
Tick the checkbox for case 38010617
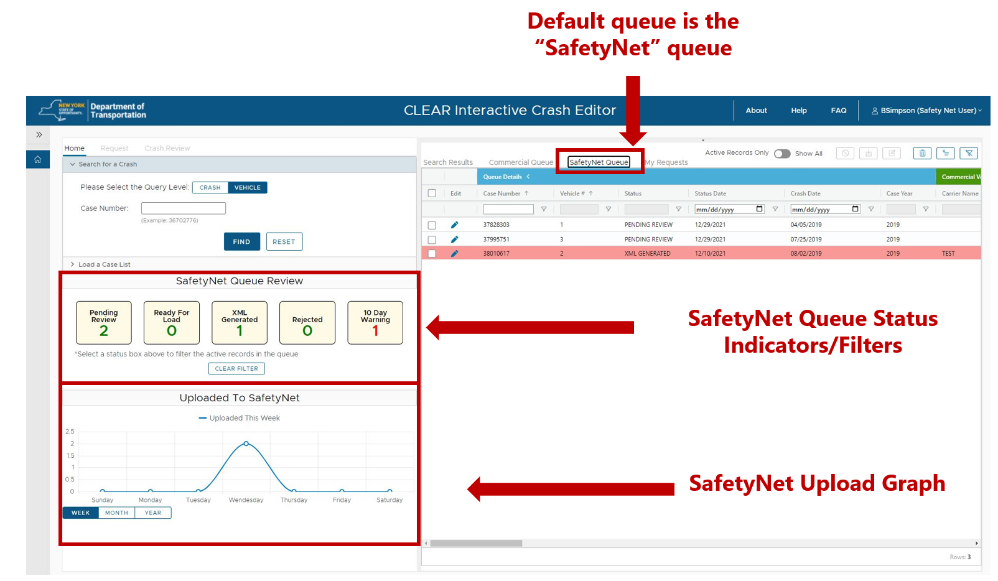click(432, 254)
